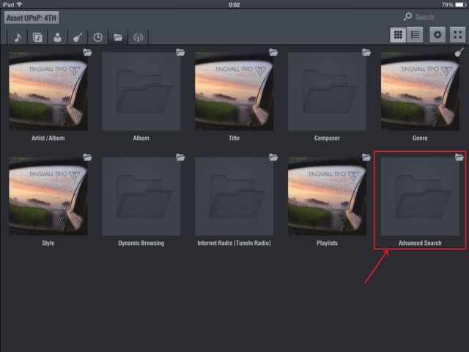The image size is (469, 352).
Task: Open the Artist / Album folder
Action: pos(48,91)
